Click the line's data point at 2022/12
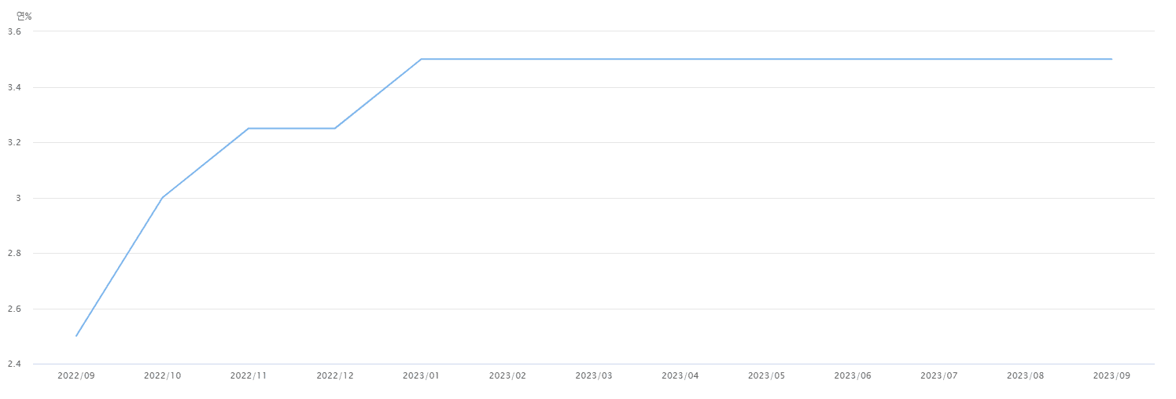 tap(335, 128)
